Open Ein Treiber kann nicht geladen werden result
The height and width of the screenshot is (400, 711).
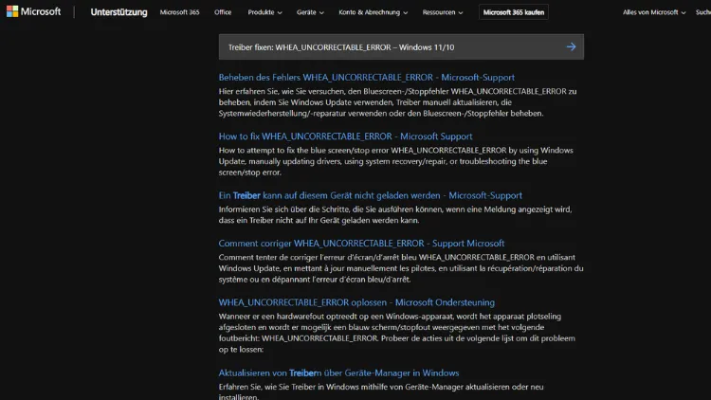[x=371, y=195]
